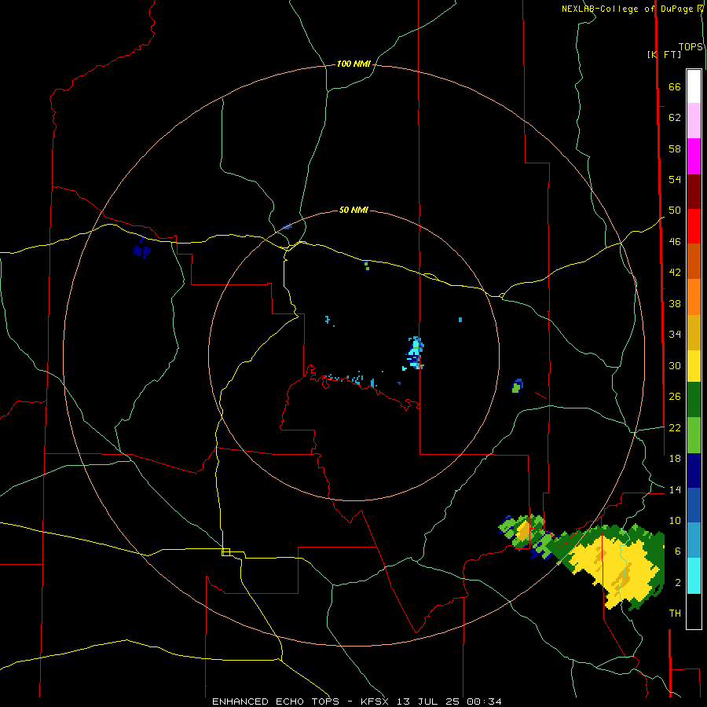Click the 10 legend value
Viewport: 707px width, 707px height.
[x=675, y=521]
